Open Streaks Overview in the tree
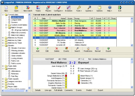The height and width of the screenshot is (96, 135). click(18, 48)
